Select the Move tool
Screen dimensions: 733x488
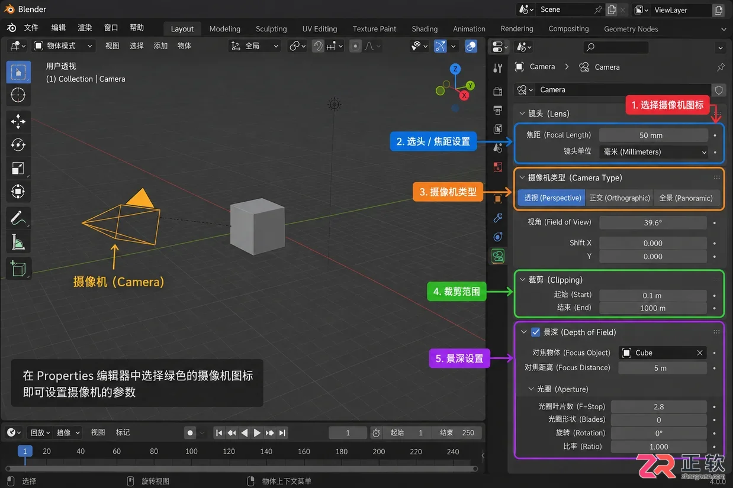(18, 122)
